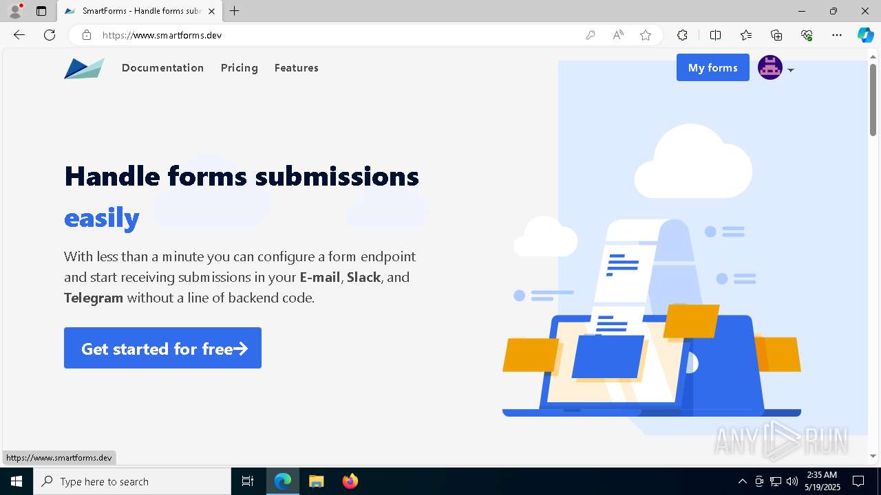
Task: Open the Documentation page
Action: [x=162, y=67]
